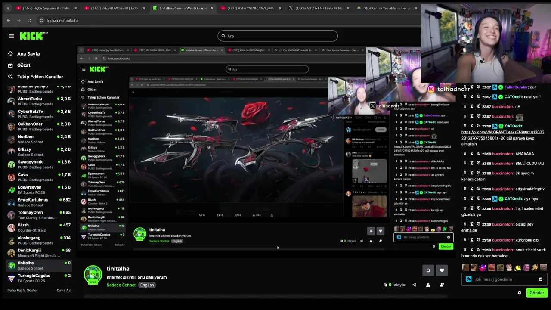Open the Sadece Sohbet category link
This screenshot has width=551, height=310.
tap(121, 285)
